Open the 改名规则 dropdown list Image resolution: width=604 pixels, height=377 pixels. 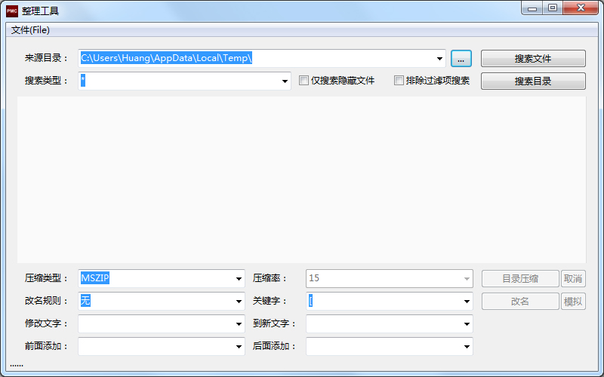[x=239, y=302]
